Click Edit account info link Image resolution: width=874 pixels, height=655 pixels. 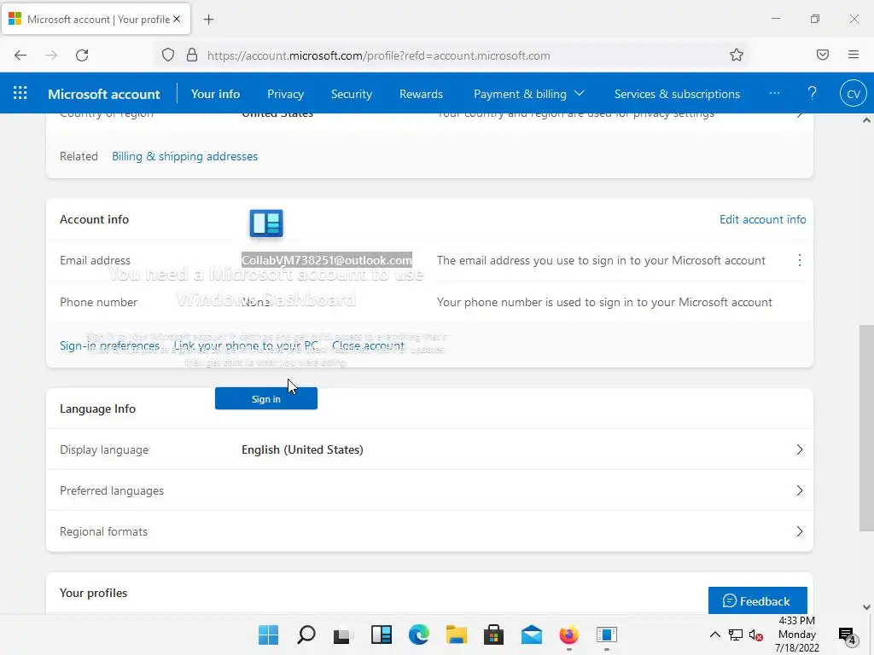pyautogui.click(x=762, y=219)
